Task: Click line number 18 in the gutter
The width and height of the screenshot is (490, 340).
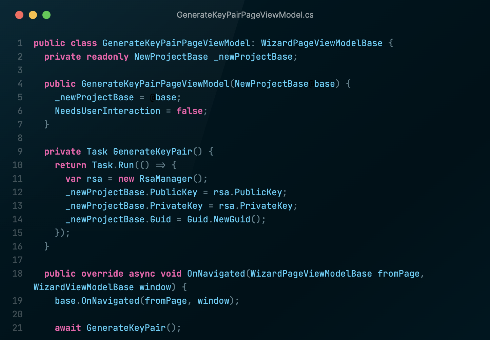Action: 17,274
